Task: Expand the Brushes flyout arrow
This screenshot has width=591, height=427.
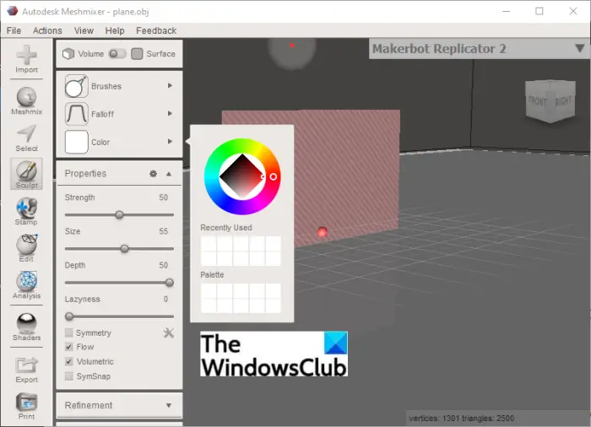Action: point(170,86)
